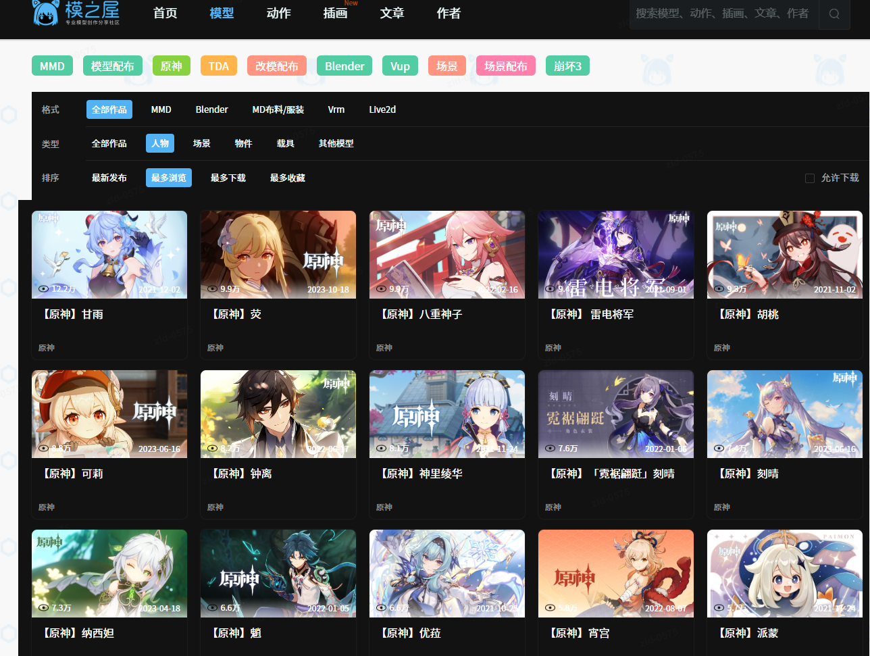Open the 荧 model thumbnail

coord(278,255)
